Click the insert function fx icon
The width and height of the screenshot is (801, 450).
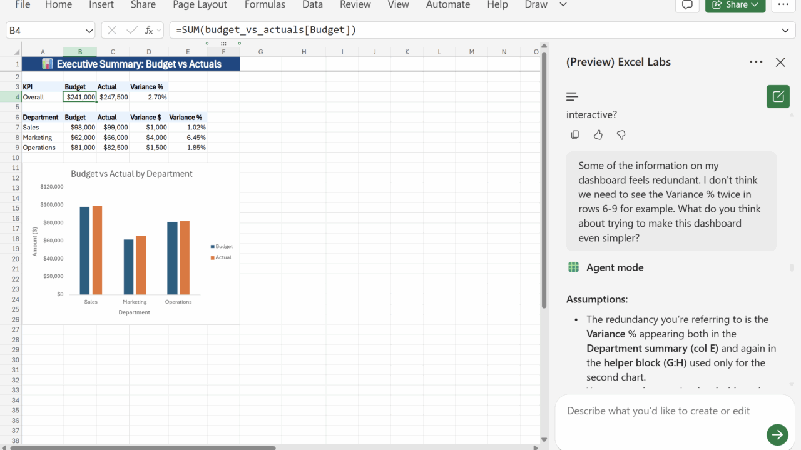pyautogui.click(x=150, y=30)
